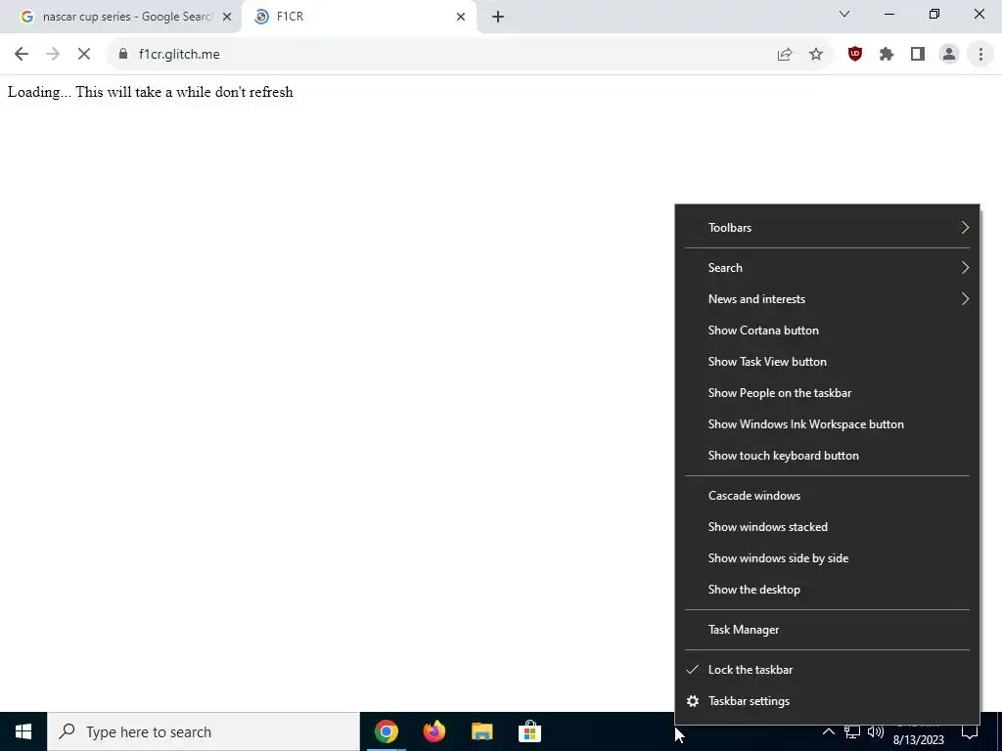Select Show the desktop
The width and height of the screenshot is (1002, 751).
[827, 590]
